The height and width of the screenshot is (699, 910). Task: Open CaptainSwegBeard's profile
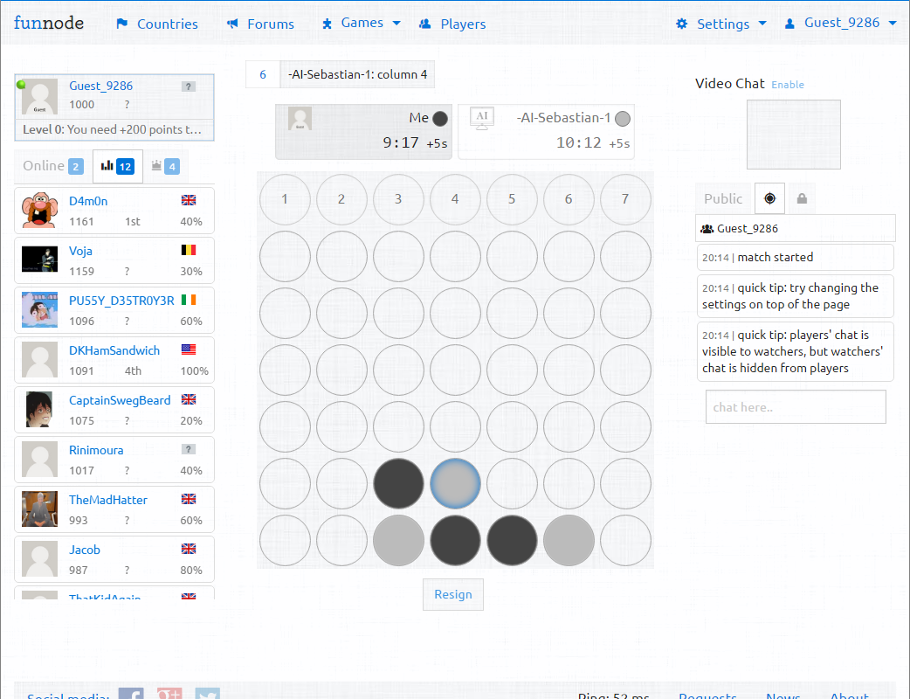pos(120,400)
